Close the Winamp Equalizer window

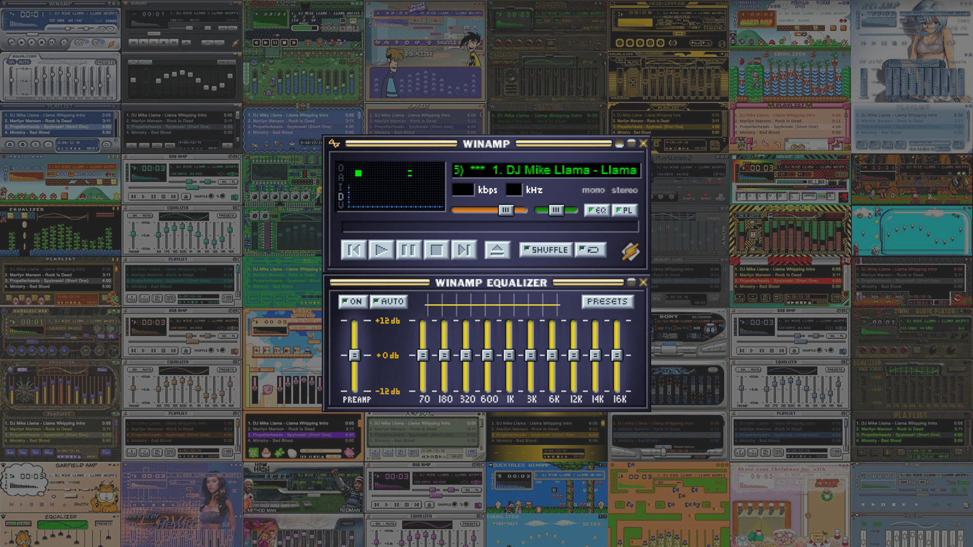point(643,282)
